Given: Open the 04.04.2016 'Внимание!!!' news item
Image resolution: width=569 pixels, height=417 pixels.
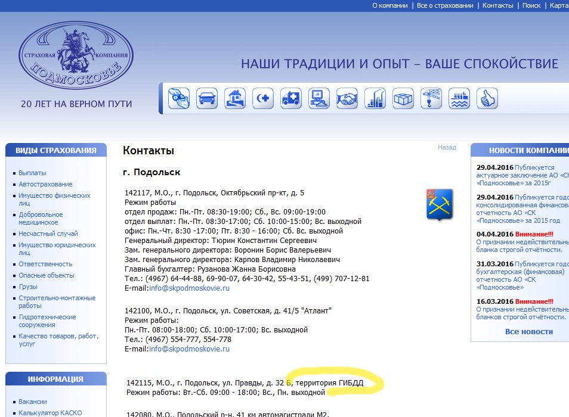Looking at the screenshot, I should point(522,242).
